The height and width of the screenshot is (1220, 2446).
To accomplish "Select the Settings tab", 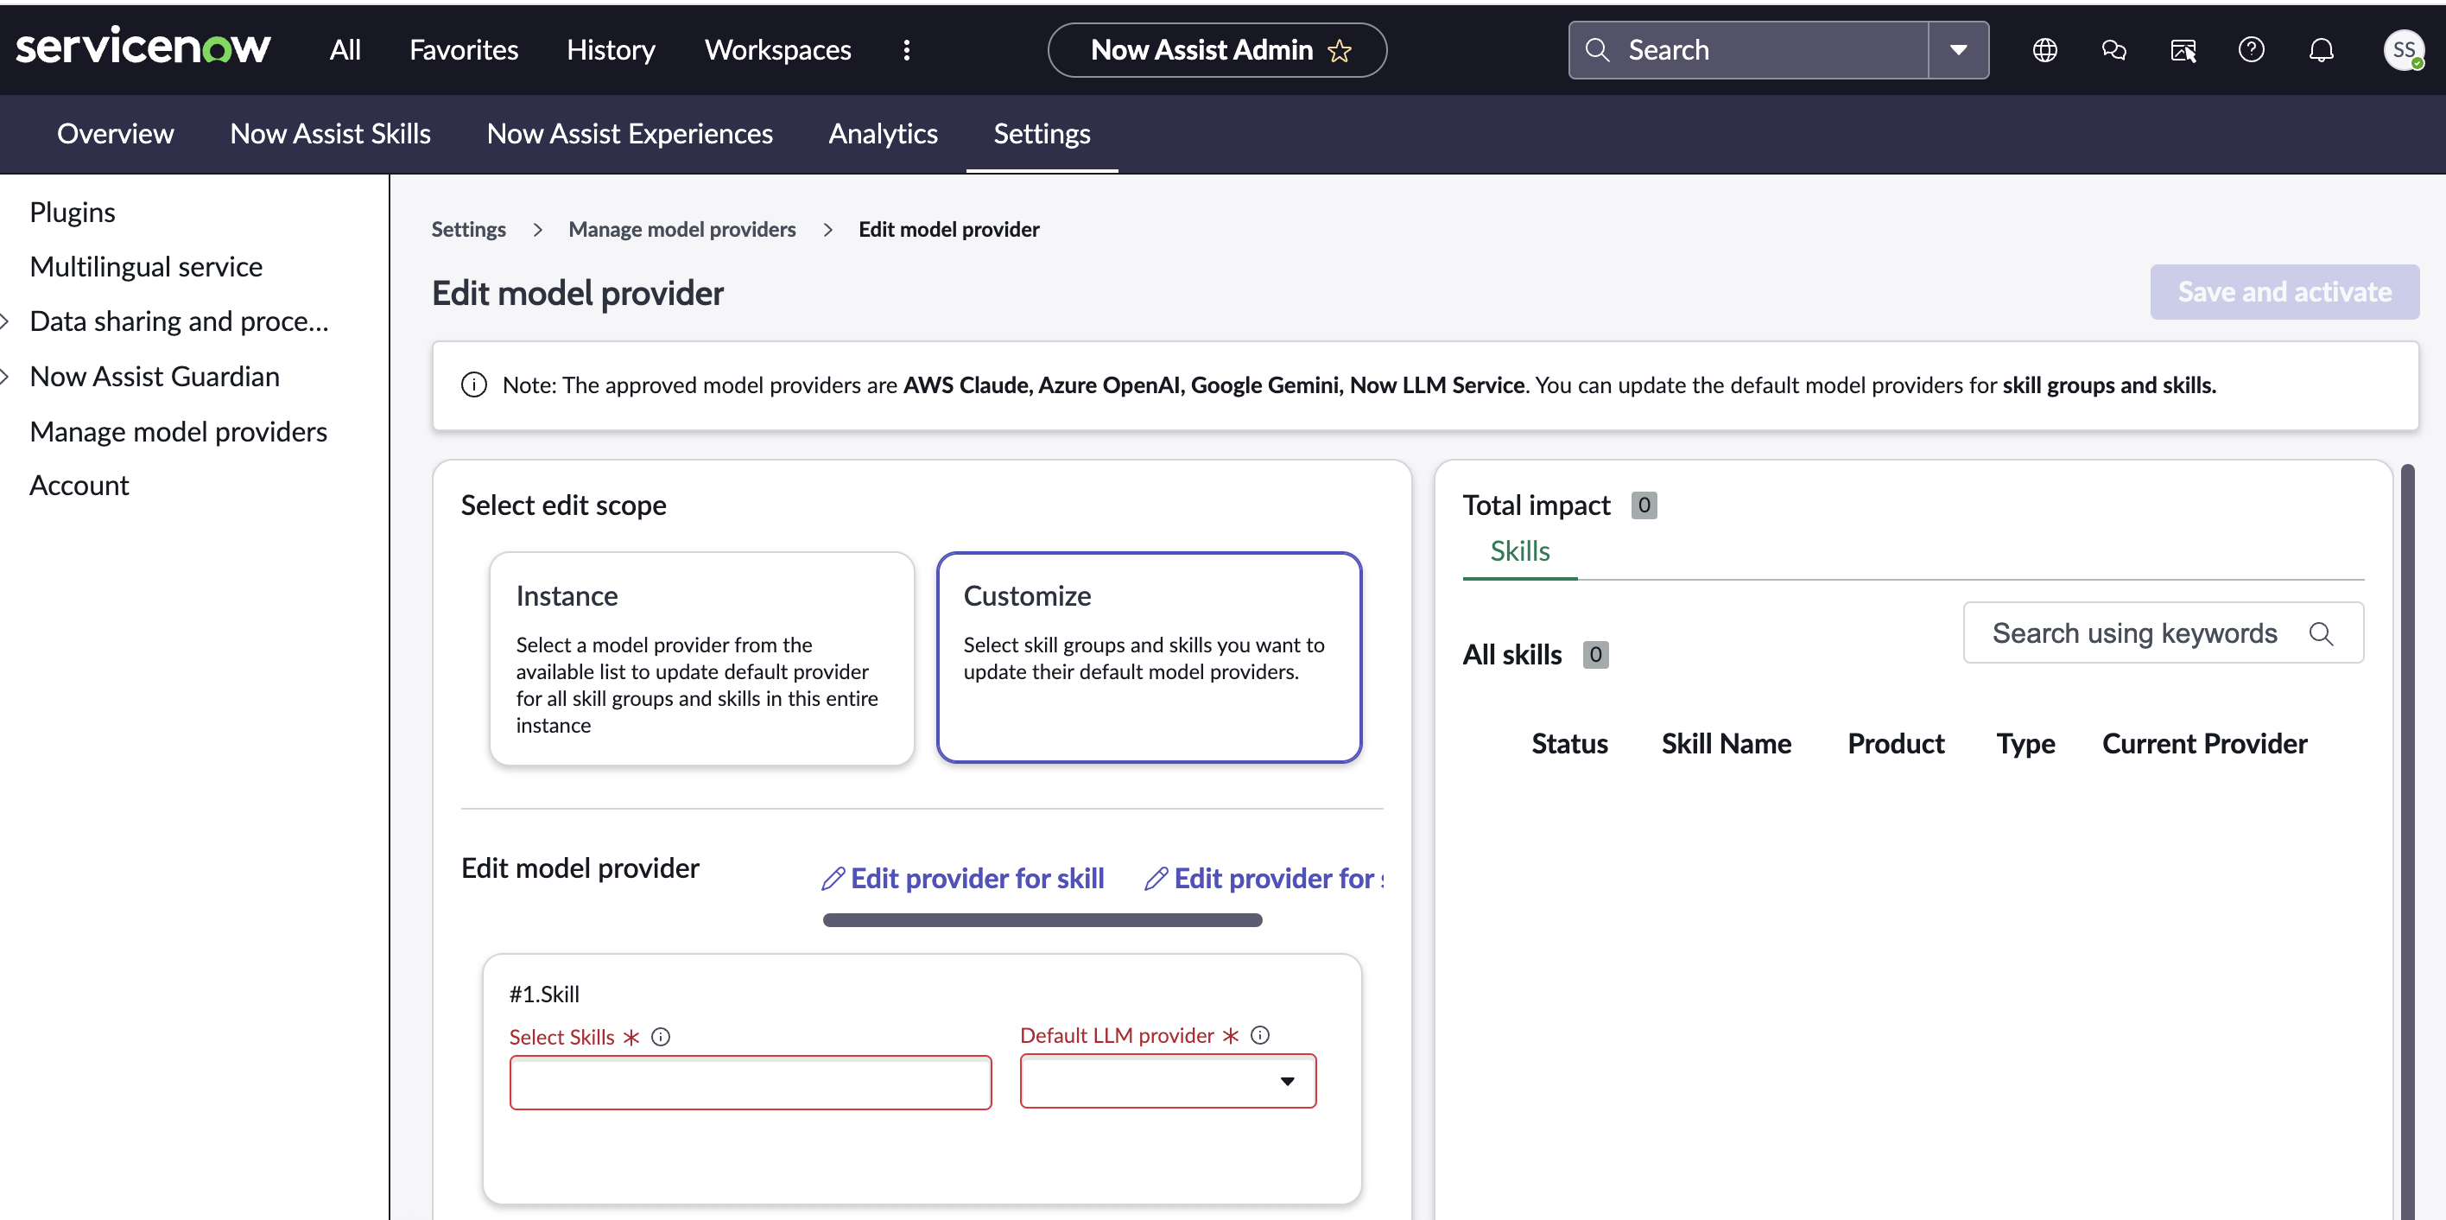I will point(1042,134).
